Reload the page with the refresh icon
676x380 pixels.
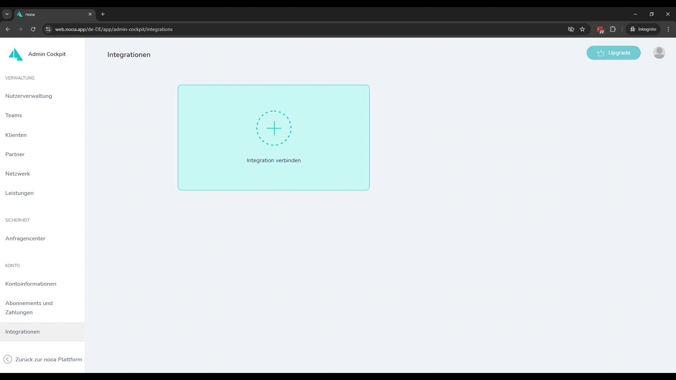pyautogui.click(x=33, y=29)
